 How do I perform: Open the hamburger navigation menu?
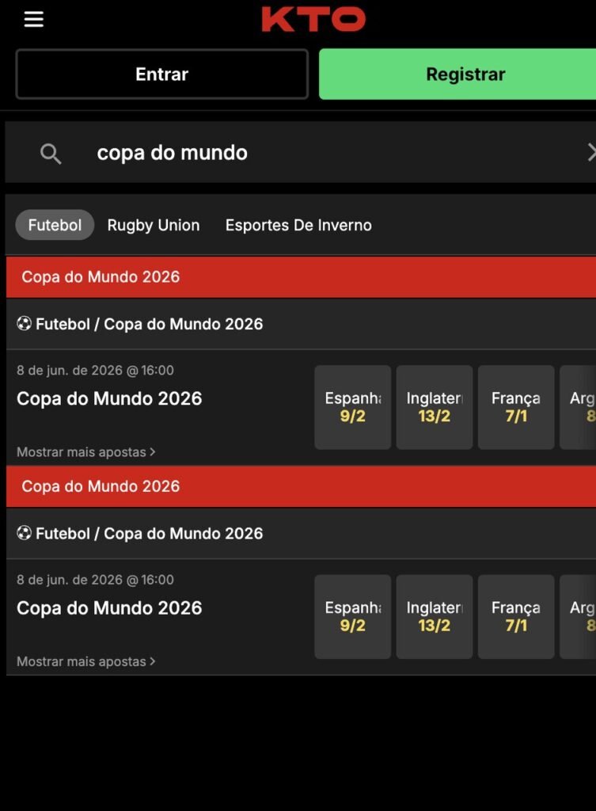tap(33, 19)
